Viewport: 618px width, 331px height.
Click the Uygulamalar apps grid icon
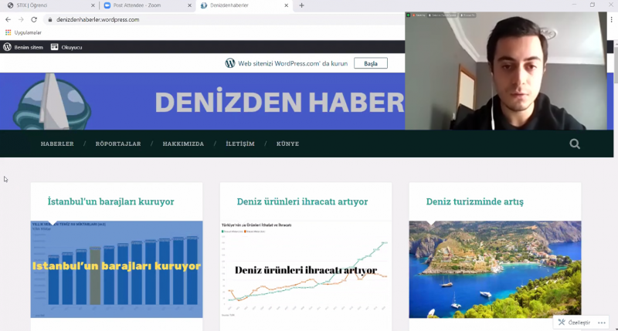click(8, 32)
